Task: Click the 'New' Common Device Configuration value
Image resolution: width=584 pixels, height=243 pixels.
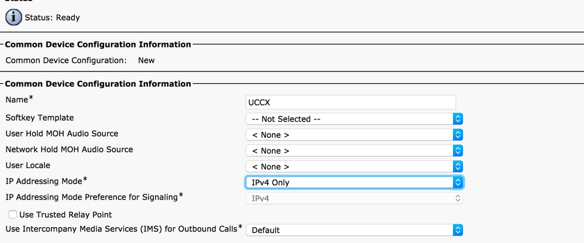Action: (x=146, y=60)
